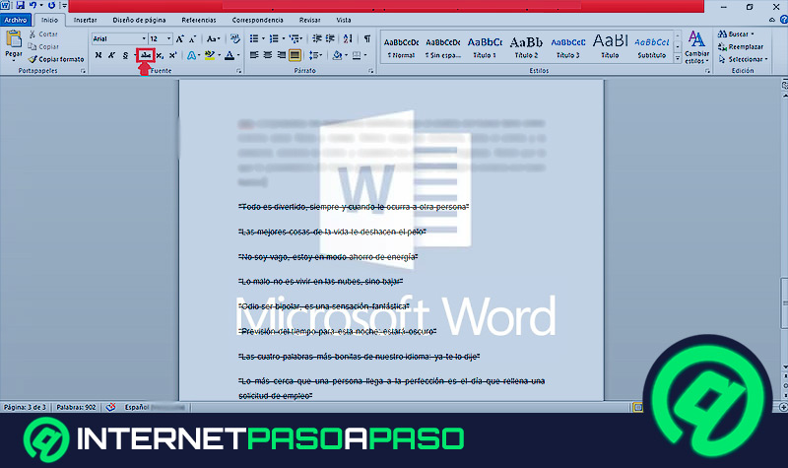Toggle Underline (S) formatting

tap(126, 55)
